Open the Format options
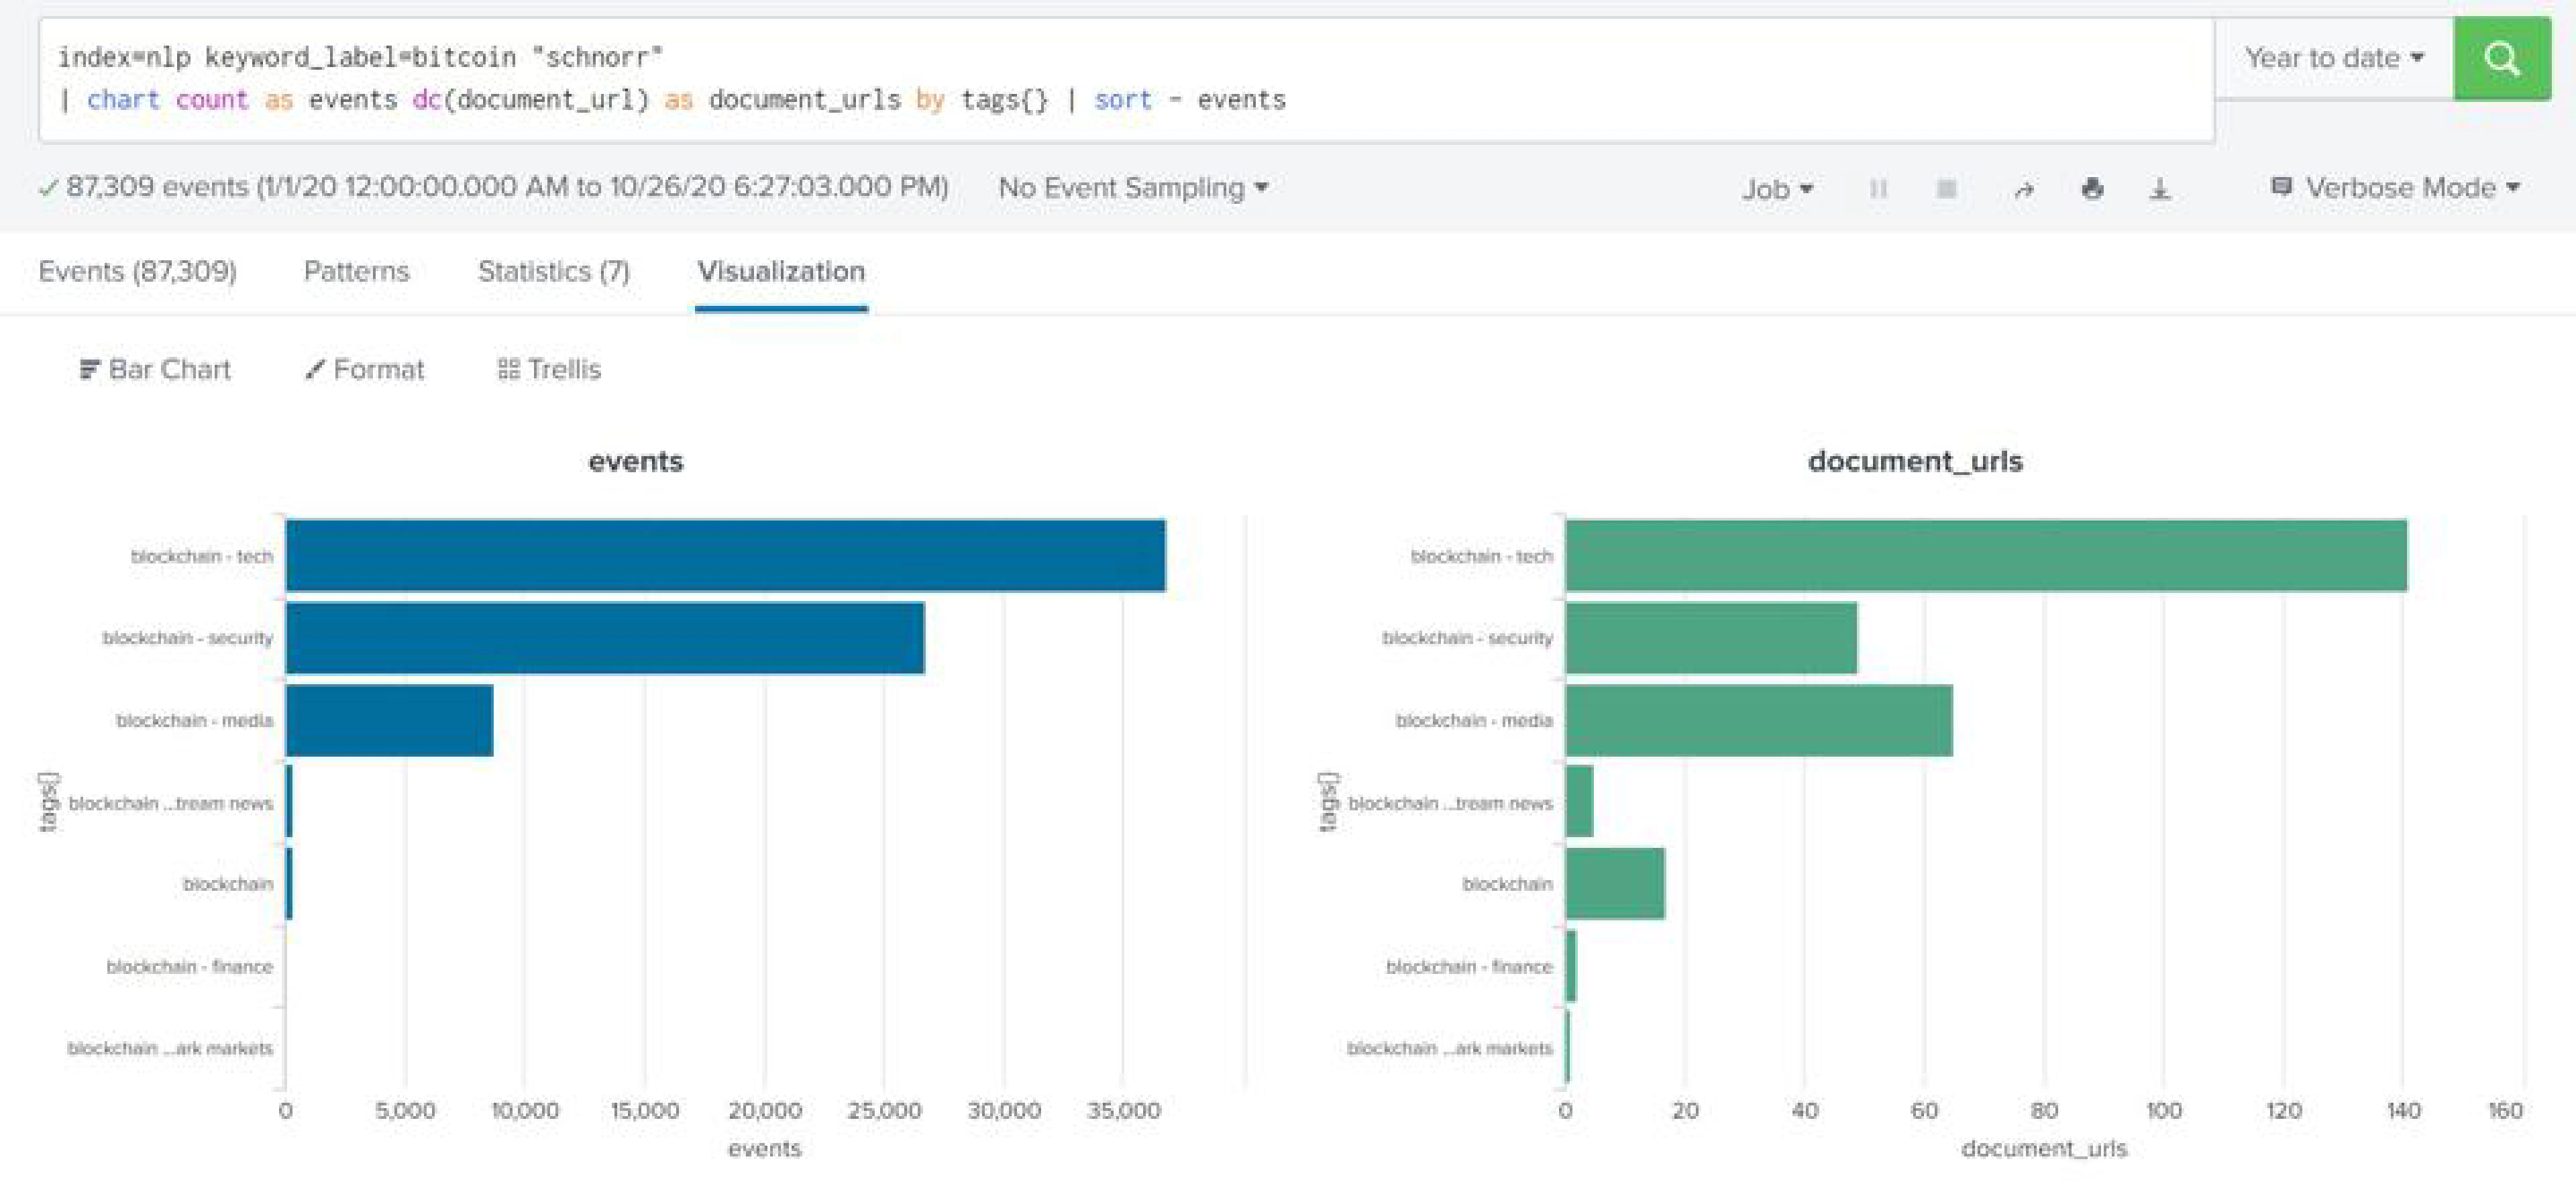The width and height of the screenshot is (2576, 1194). coord(365,369)
